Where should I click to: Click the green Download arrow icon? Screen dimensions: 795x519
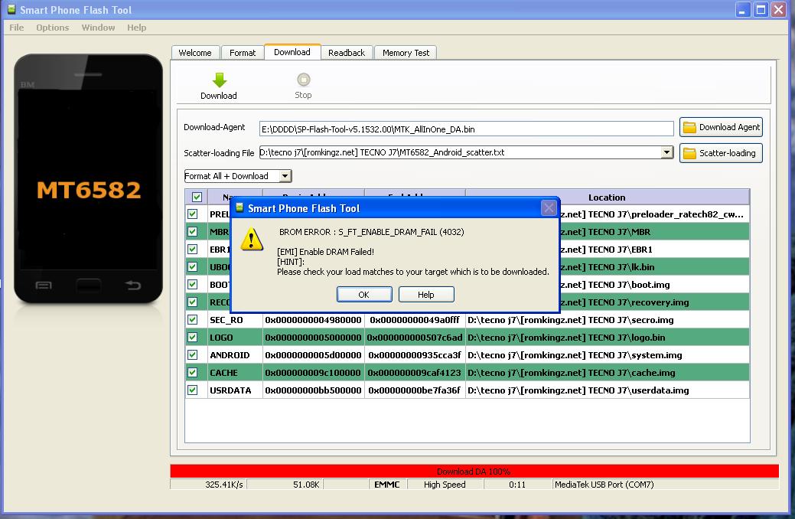[x=219, y=80]
